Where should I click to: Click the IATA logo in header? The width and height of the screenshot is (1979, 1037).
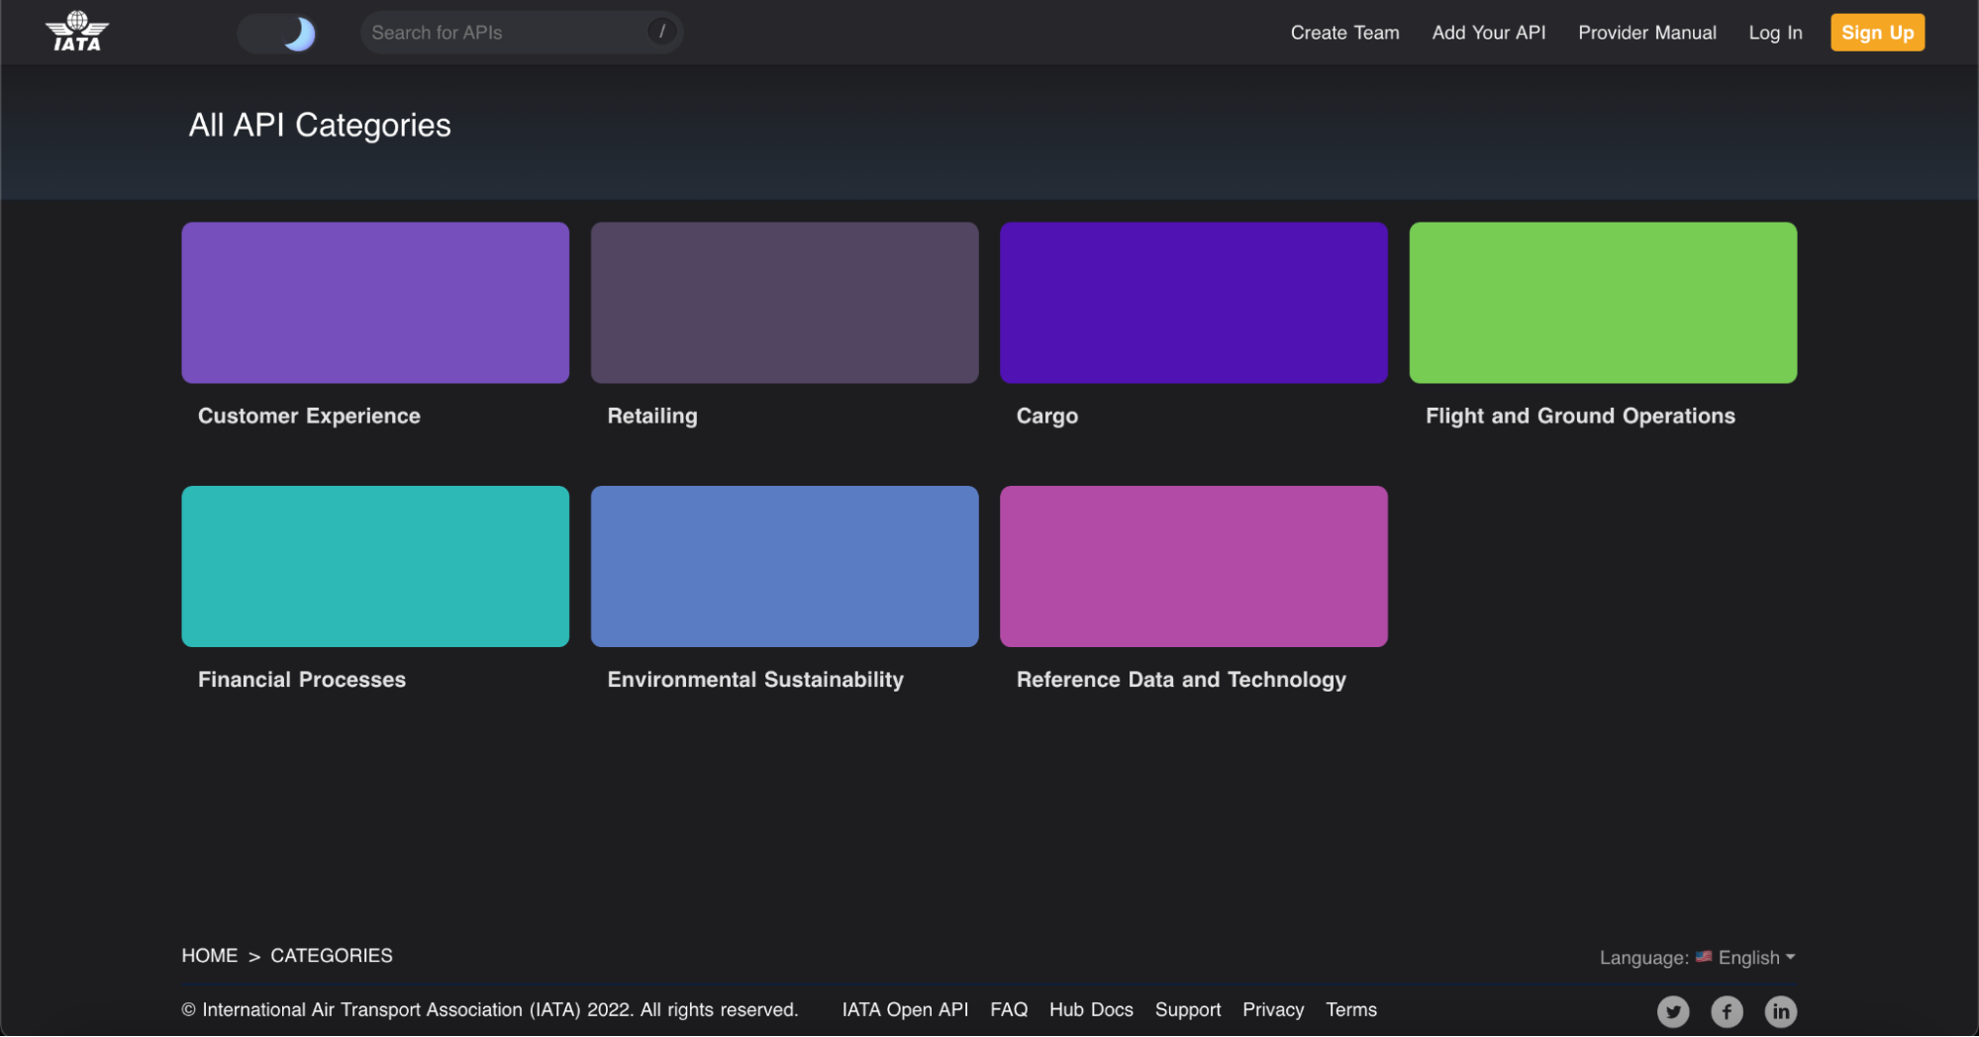(x=77, y=32)
